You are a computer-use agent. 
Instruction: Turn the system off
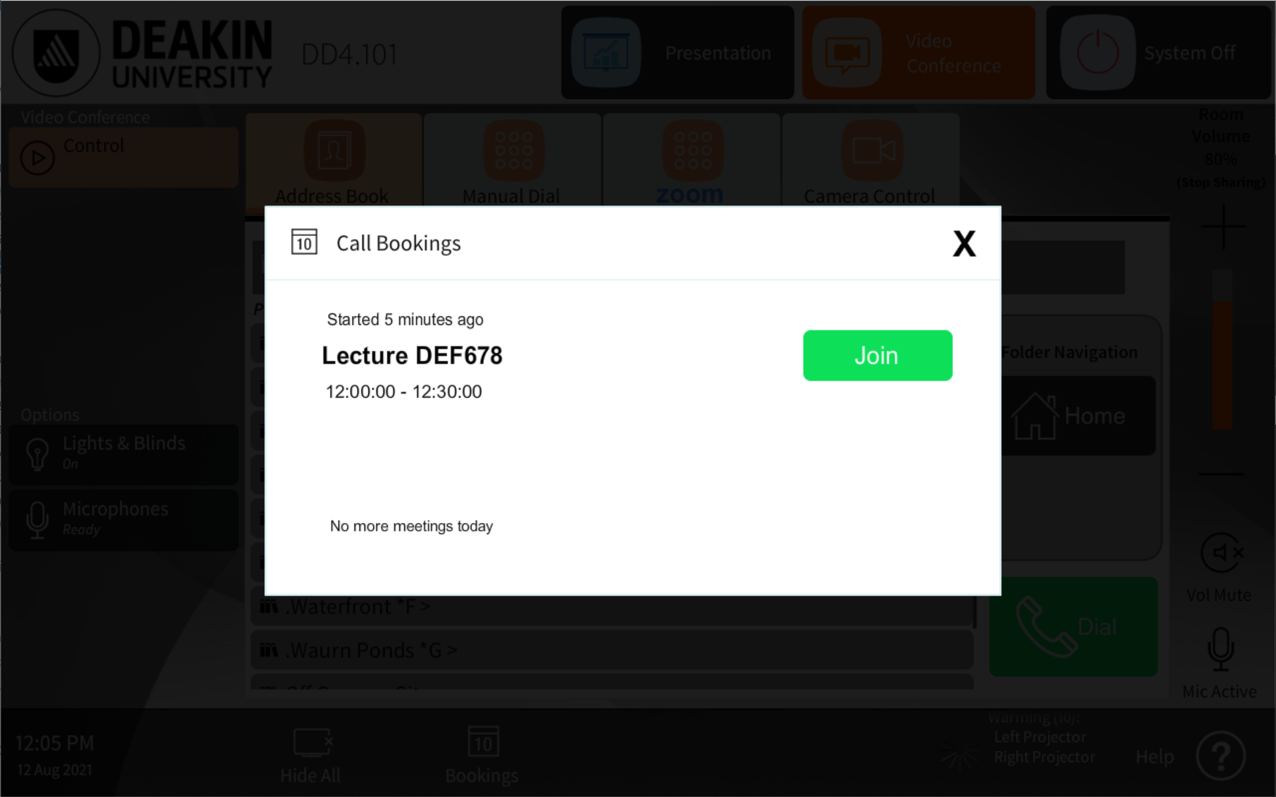(x=1158, y=53)
